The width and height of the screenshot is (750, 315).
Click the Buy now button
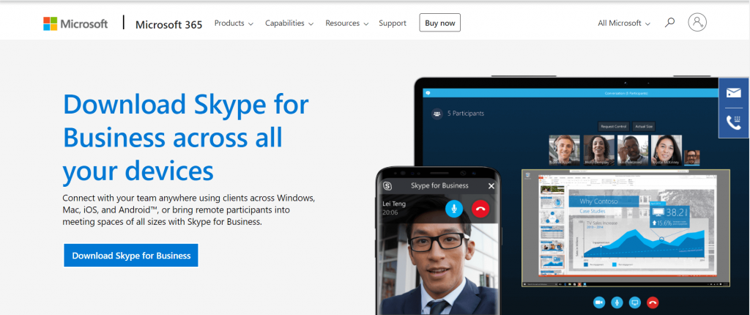[x=439, y=23]
